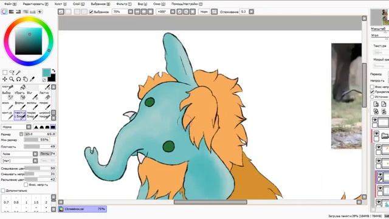Enable the Фикс. непр-ть brush checkbox
Image resolution: width=389 pixels, height=219 pixels.
click(26, 185)
